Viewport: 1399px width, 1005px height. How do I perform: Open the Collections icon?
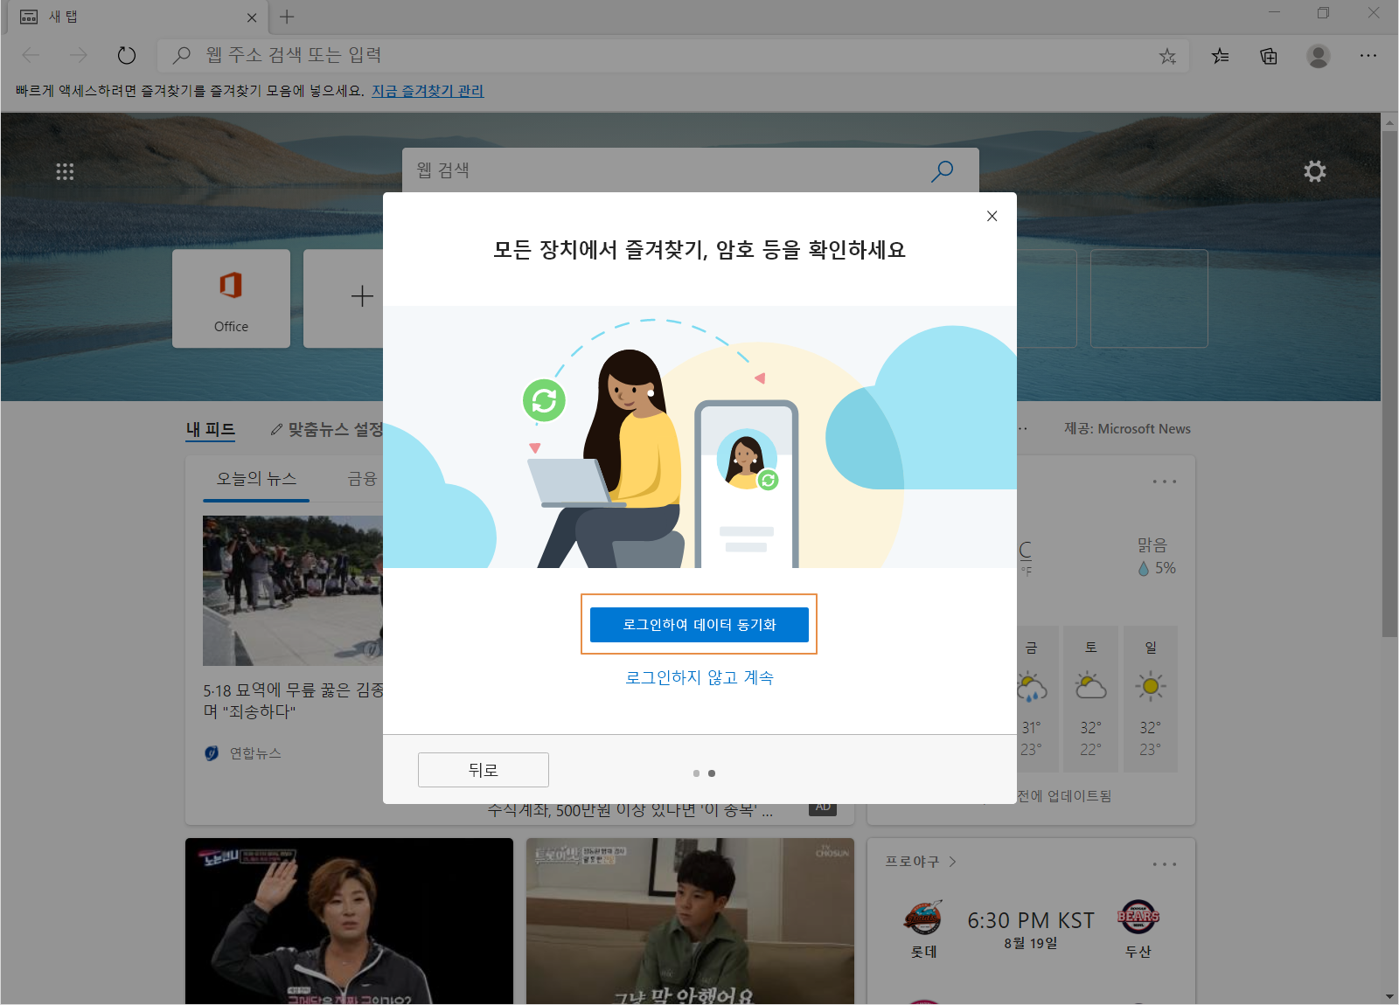pos(1269,56)
